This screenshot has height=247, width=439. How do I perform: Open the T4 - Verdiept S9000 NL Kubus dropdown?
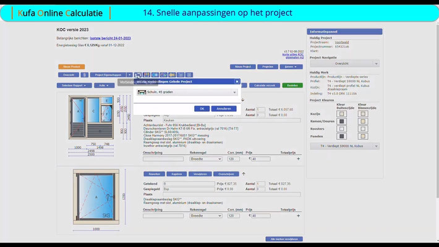344,146
